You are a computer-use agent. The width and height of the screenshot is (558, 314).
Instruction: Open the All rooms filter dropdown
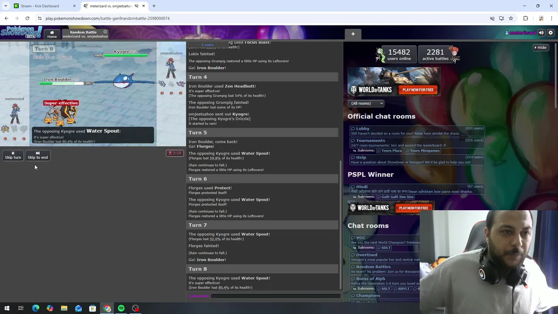click(366, 103)
